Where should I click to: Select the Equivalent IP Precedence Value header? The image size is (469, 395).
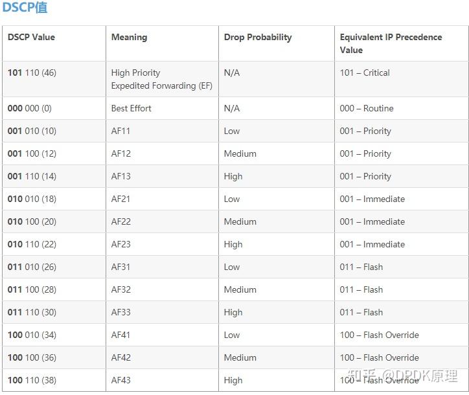tap(391, 43)
